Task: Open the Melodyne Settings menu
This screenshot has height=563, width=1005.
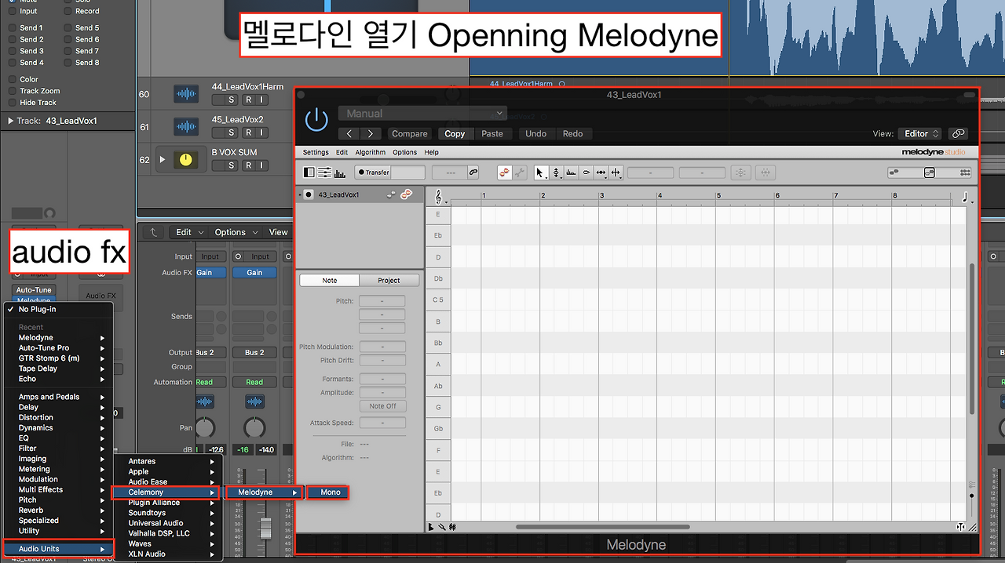Action: coord(316,152)
